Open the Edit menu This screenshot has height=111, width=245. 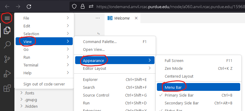tap(44, 26)
